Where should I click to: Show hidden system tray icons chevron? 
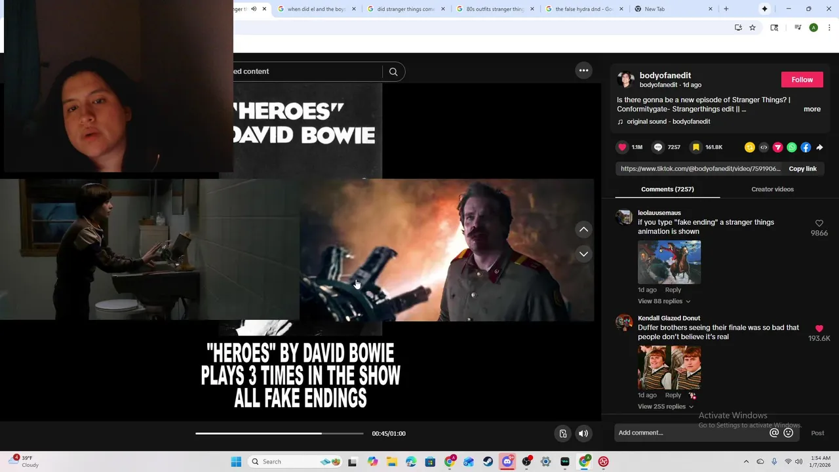click(746, 462)
